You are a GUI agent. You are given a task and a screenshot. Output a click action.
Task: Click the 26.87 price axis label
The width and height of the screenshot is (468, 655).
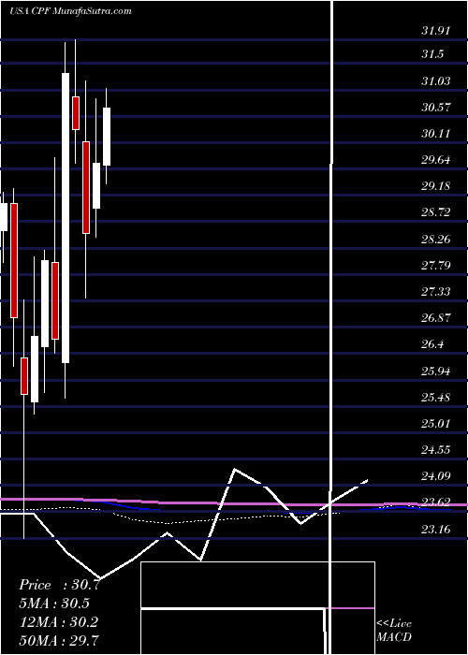tap(437, 318)
